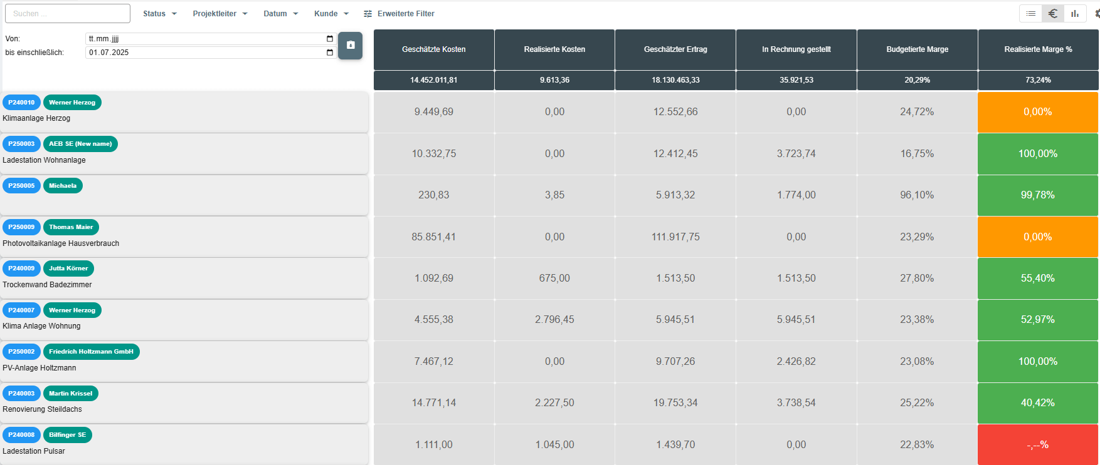This screenshot has height=465, width=1100.
Task: Click the Geschätzte Kosten column header
Action: 433,49
